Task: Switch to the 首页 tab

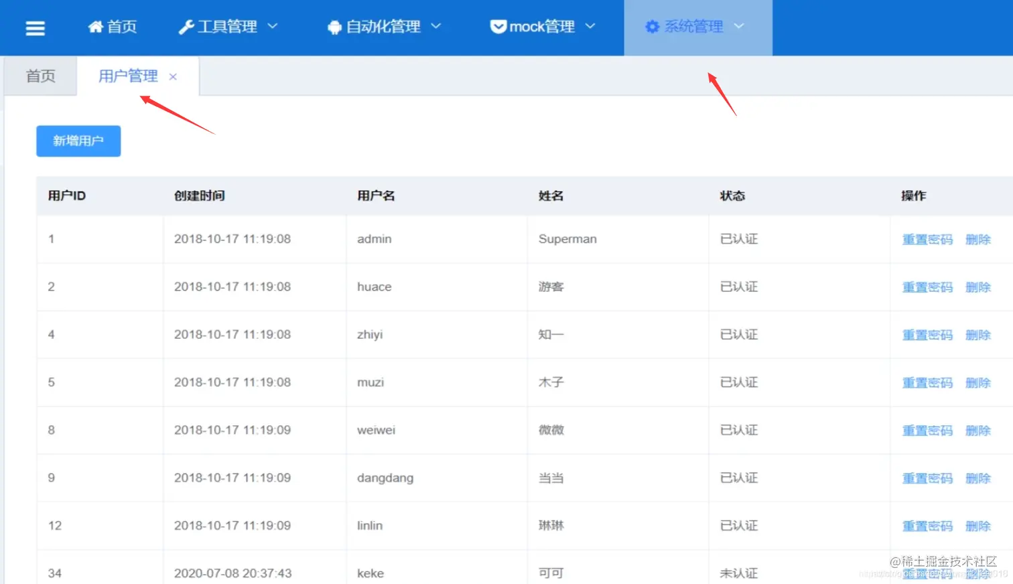Action: click(x=40, y=76)
